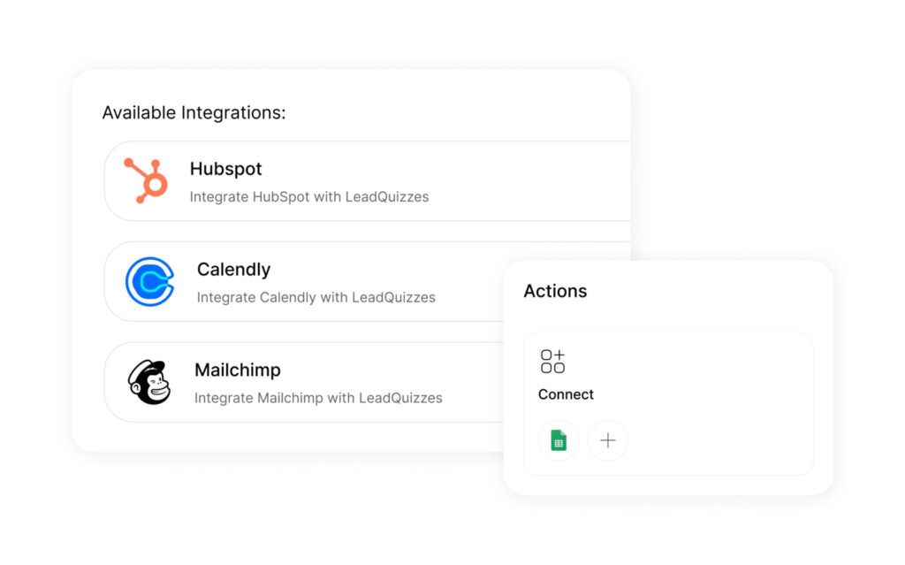Click the Hubspot title text
The height and width of the screenshot is (565, 905).
[226, 169]
